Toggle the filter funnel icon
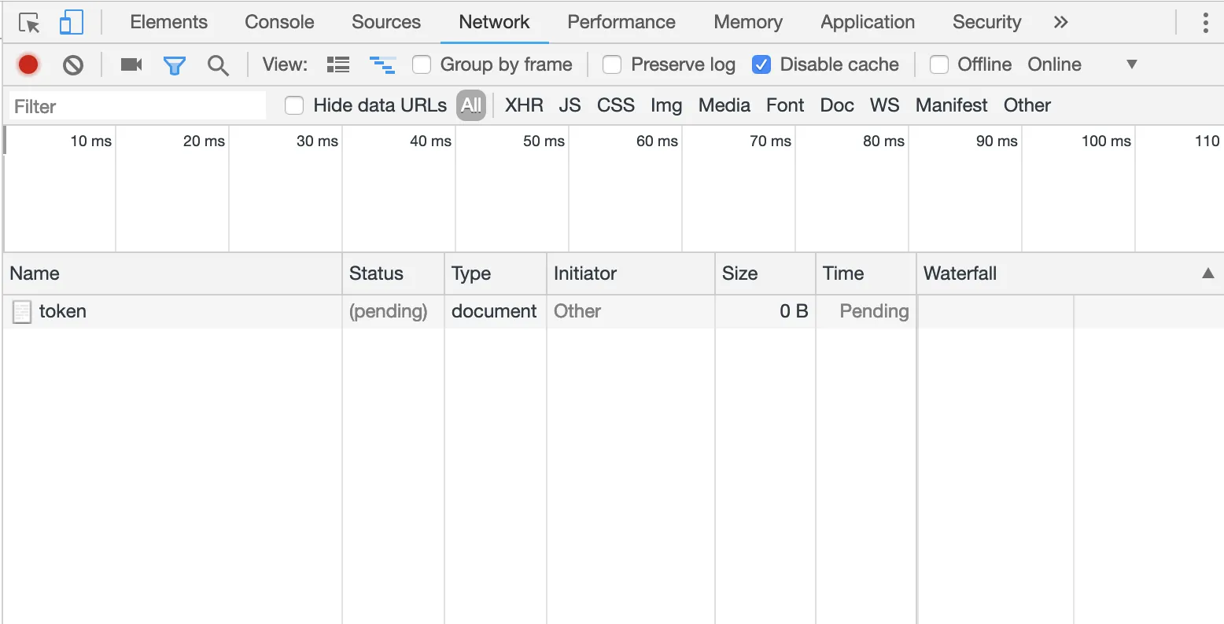 coord(174,64)
